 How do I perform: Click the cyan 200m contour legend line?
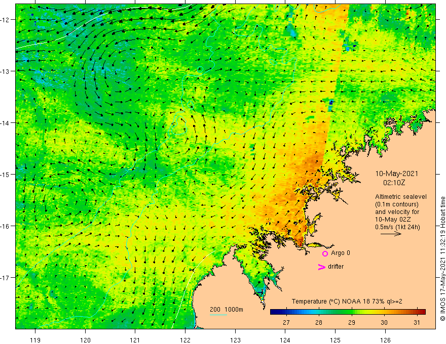[218, 315]
